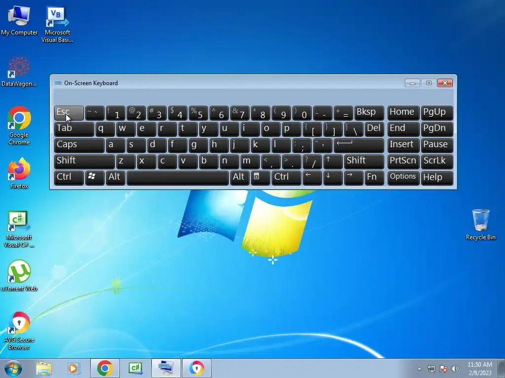This screenshot has height=378, width=505.
Task: Click the right arrow key
Action: click(354, 178)
